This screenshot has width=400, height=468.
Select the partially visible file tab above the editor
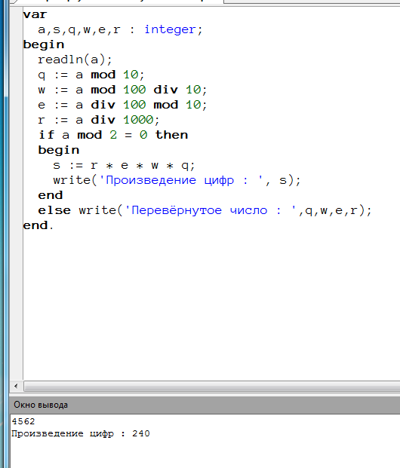[117, 2]
